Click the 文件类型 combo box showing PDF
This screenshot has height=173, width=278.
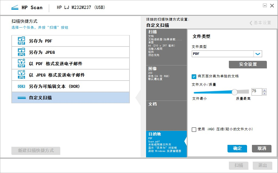[227, 54]
